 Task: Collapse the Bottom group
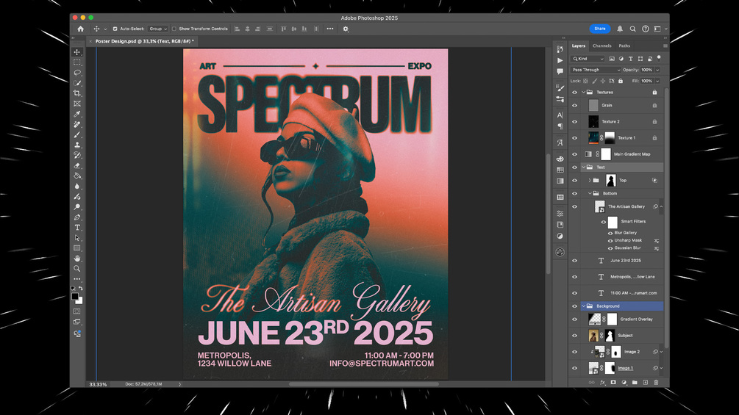click(x=590, y=193)
